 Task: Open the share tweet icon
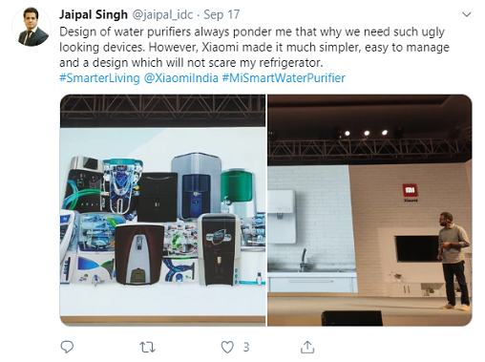(307, 347)
